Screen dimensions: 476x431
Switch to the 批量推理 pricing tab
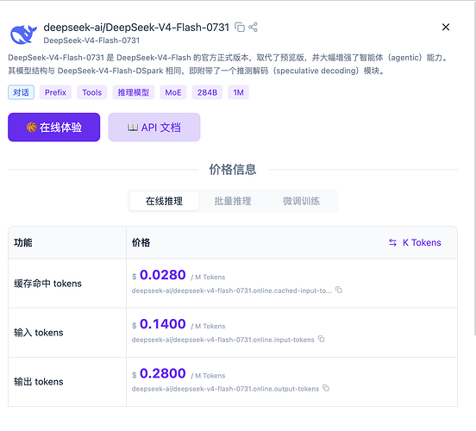coord(233,201)
